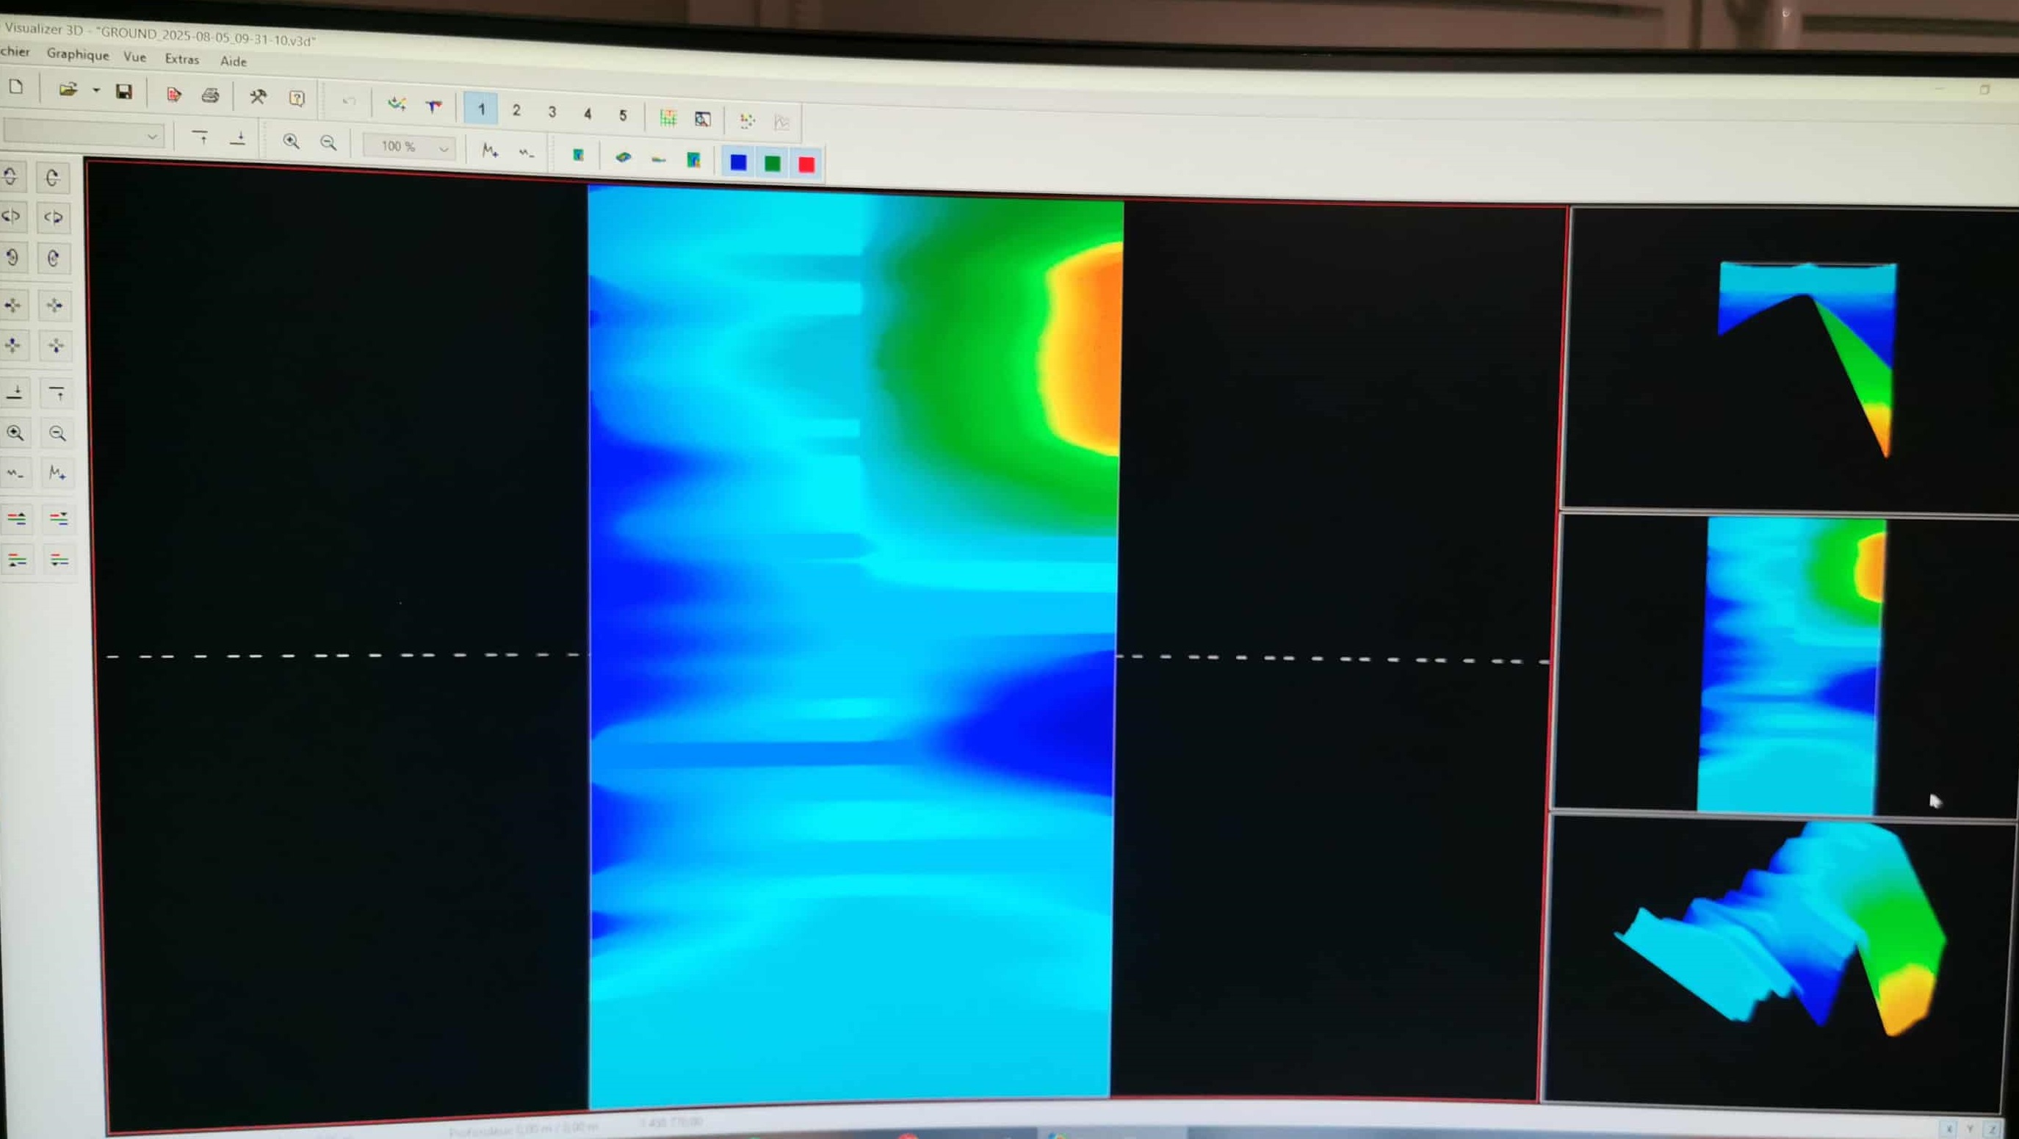
Task: Click sidebar zoom in magnifier icon
Action: pyautogui.click(x=15, y=433)
